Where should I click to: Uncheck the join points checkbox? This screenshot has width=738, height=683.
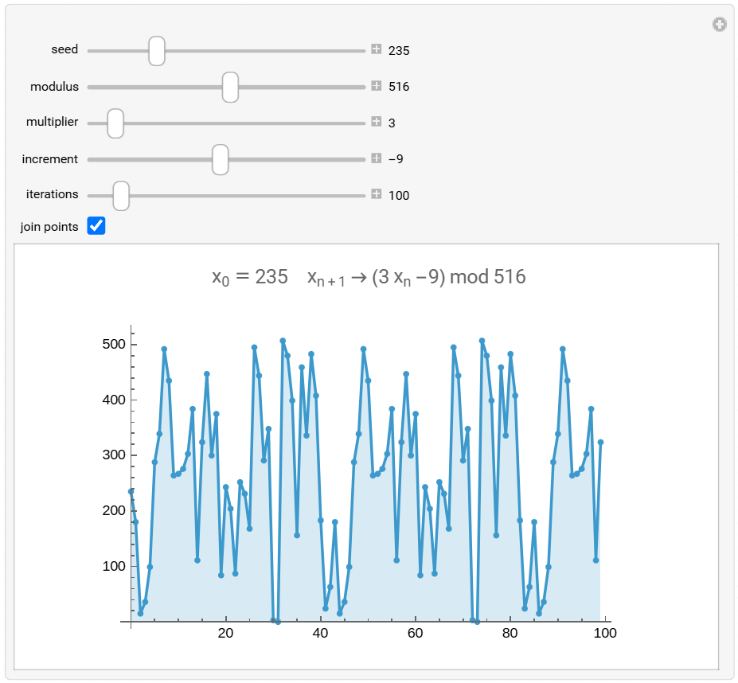click(x=96, y=227)
